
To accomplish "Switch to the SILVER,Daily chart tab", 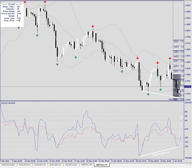I will (x=71, y=165).
